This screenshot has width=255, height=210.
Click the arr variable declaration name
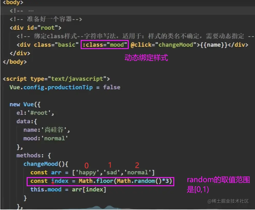(x=56, y=172)
